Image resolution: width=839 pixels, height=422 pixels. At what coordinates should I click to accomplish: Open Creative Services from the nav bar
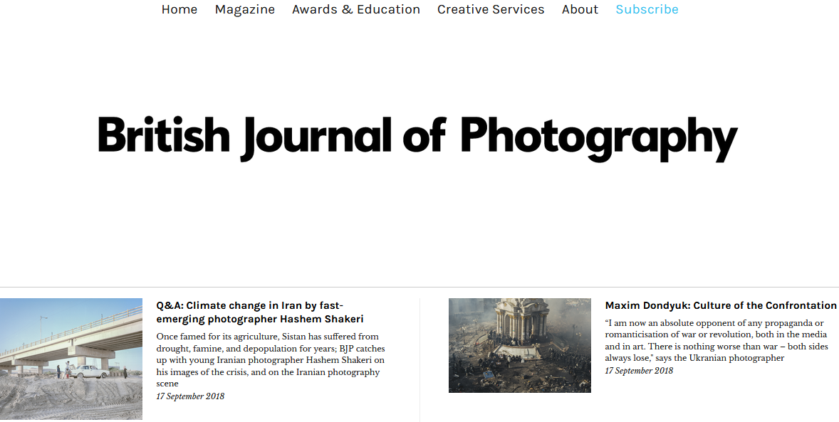[490, 9]
